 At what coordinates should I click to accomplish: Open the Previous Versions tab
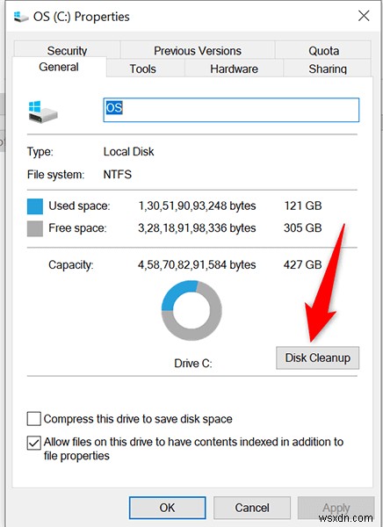tap(198, 50)
